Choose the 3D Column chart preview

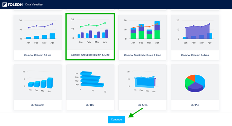[38, 82]
